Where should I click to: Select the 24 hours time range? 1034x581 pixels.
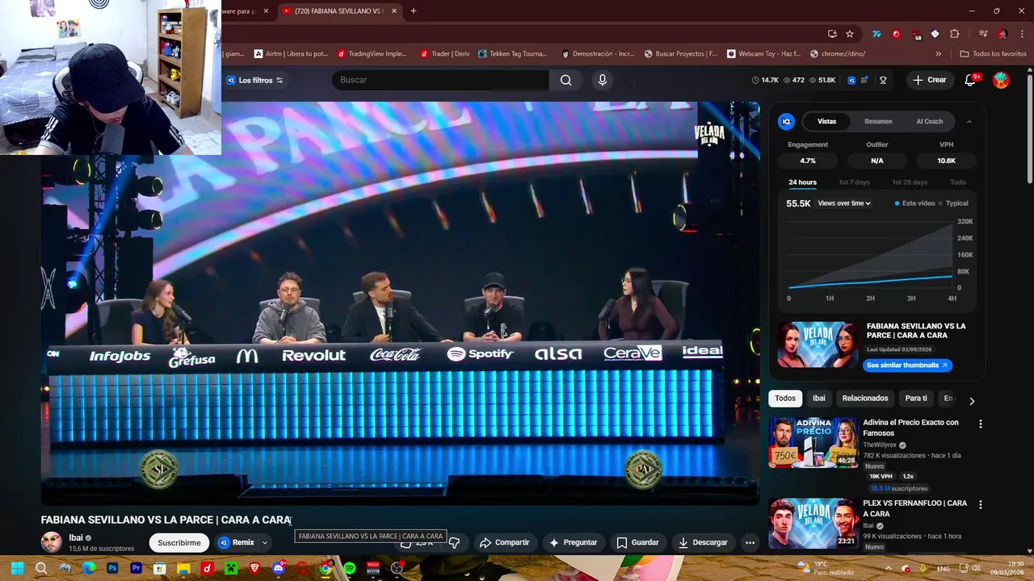pos(802,182)
